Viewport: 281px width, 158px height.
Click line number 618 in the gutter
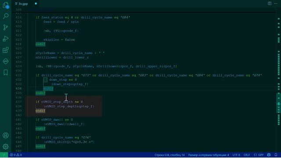coord(18,18)
